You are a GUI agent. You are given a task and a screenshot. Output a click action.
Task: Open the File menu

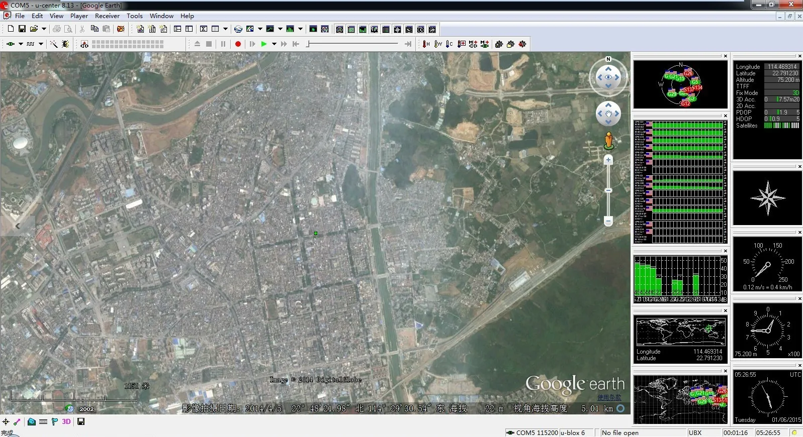click(x=20, y=16)
